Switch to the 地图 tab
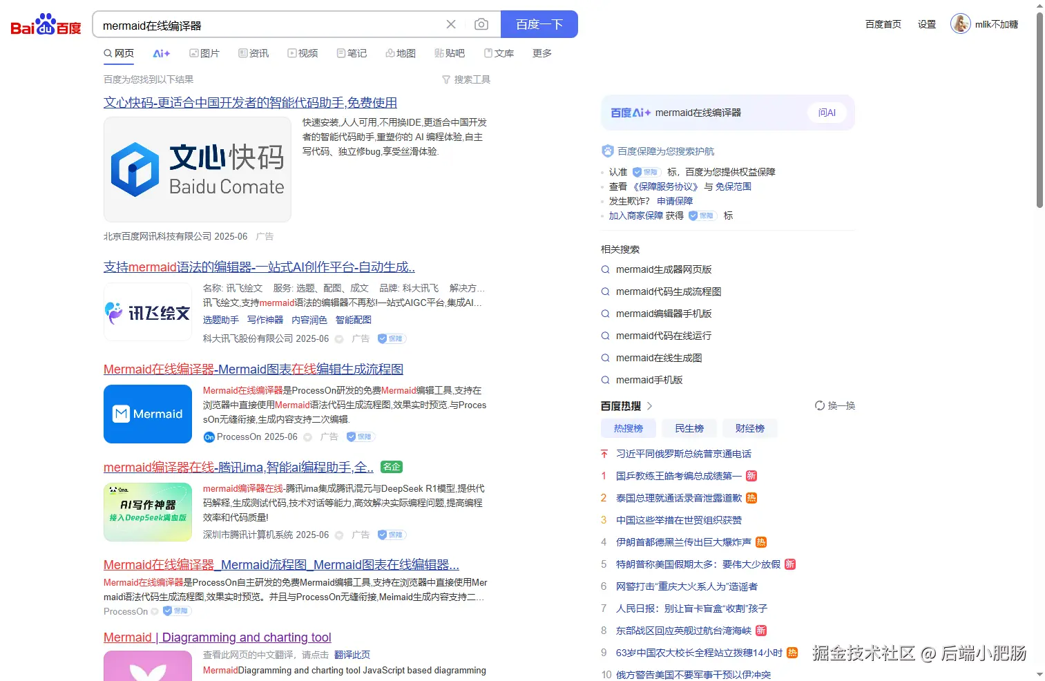1045x681 pixels. 401,53
